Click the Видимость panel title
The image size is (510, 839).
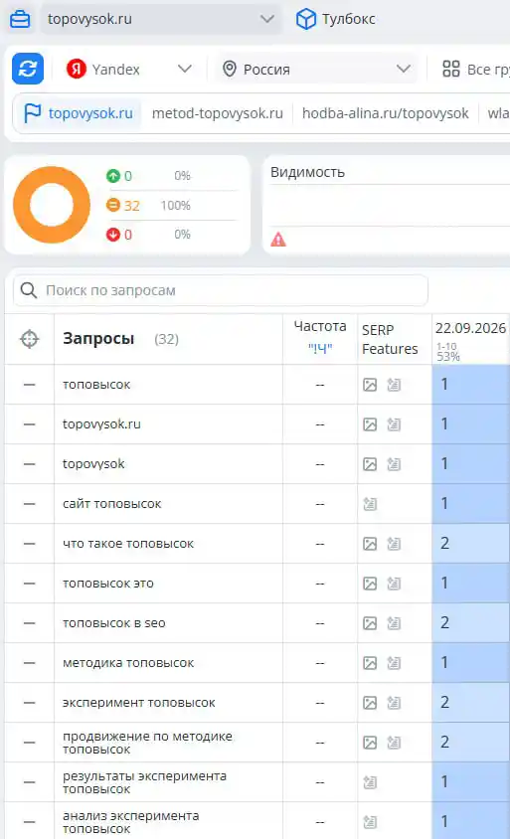pos(307,172)
